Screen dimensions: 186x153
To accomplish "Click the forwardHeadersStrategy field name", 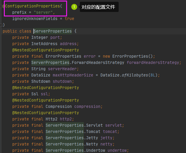I will (x=153, y=62).
